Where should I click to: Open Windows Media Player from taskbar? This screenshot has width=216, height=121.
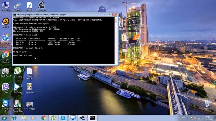(x=33, y=118)
